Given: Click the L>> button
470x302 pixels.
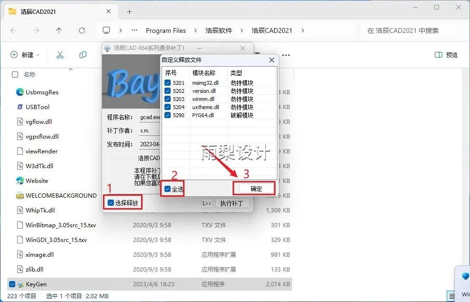Looking at the screenshot, I should point(207,203).
